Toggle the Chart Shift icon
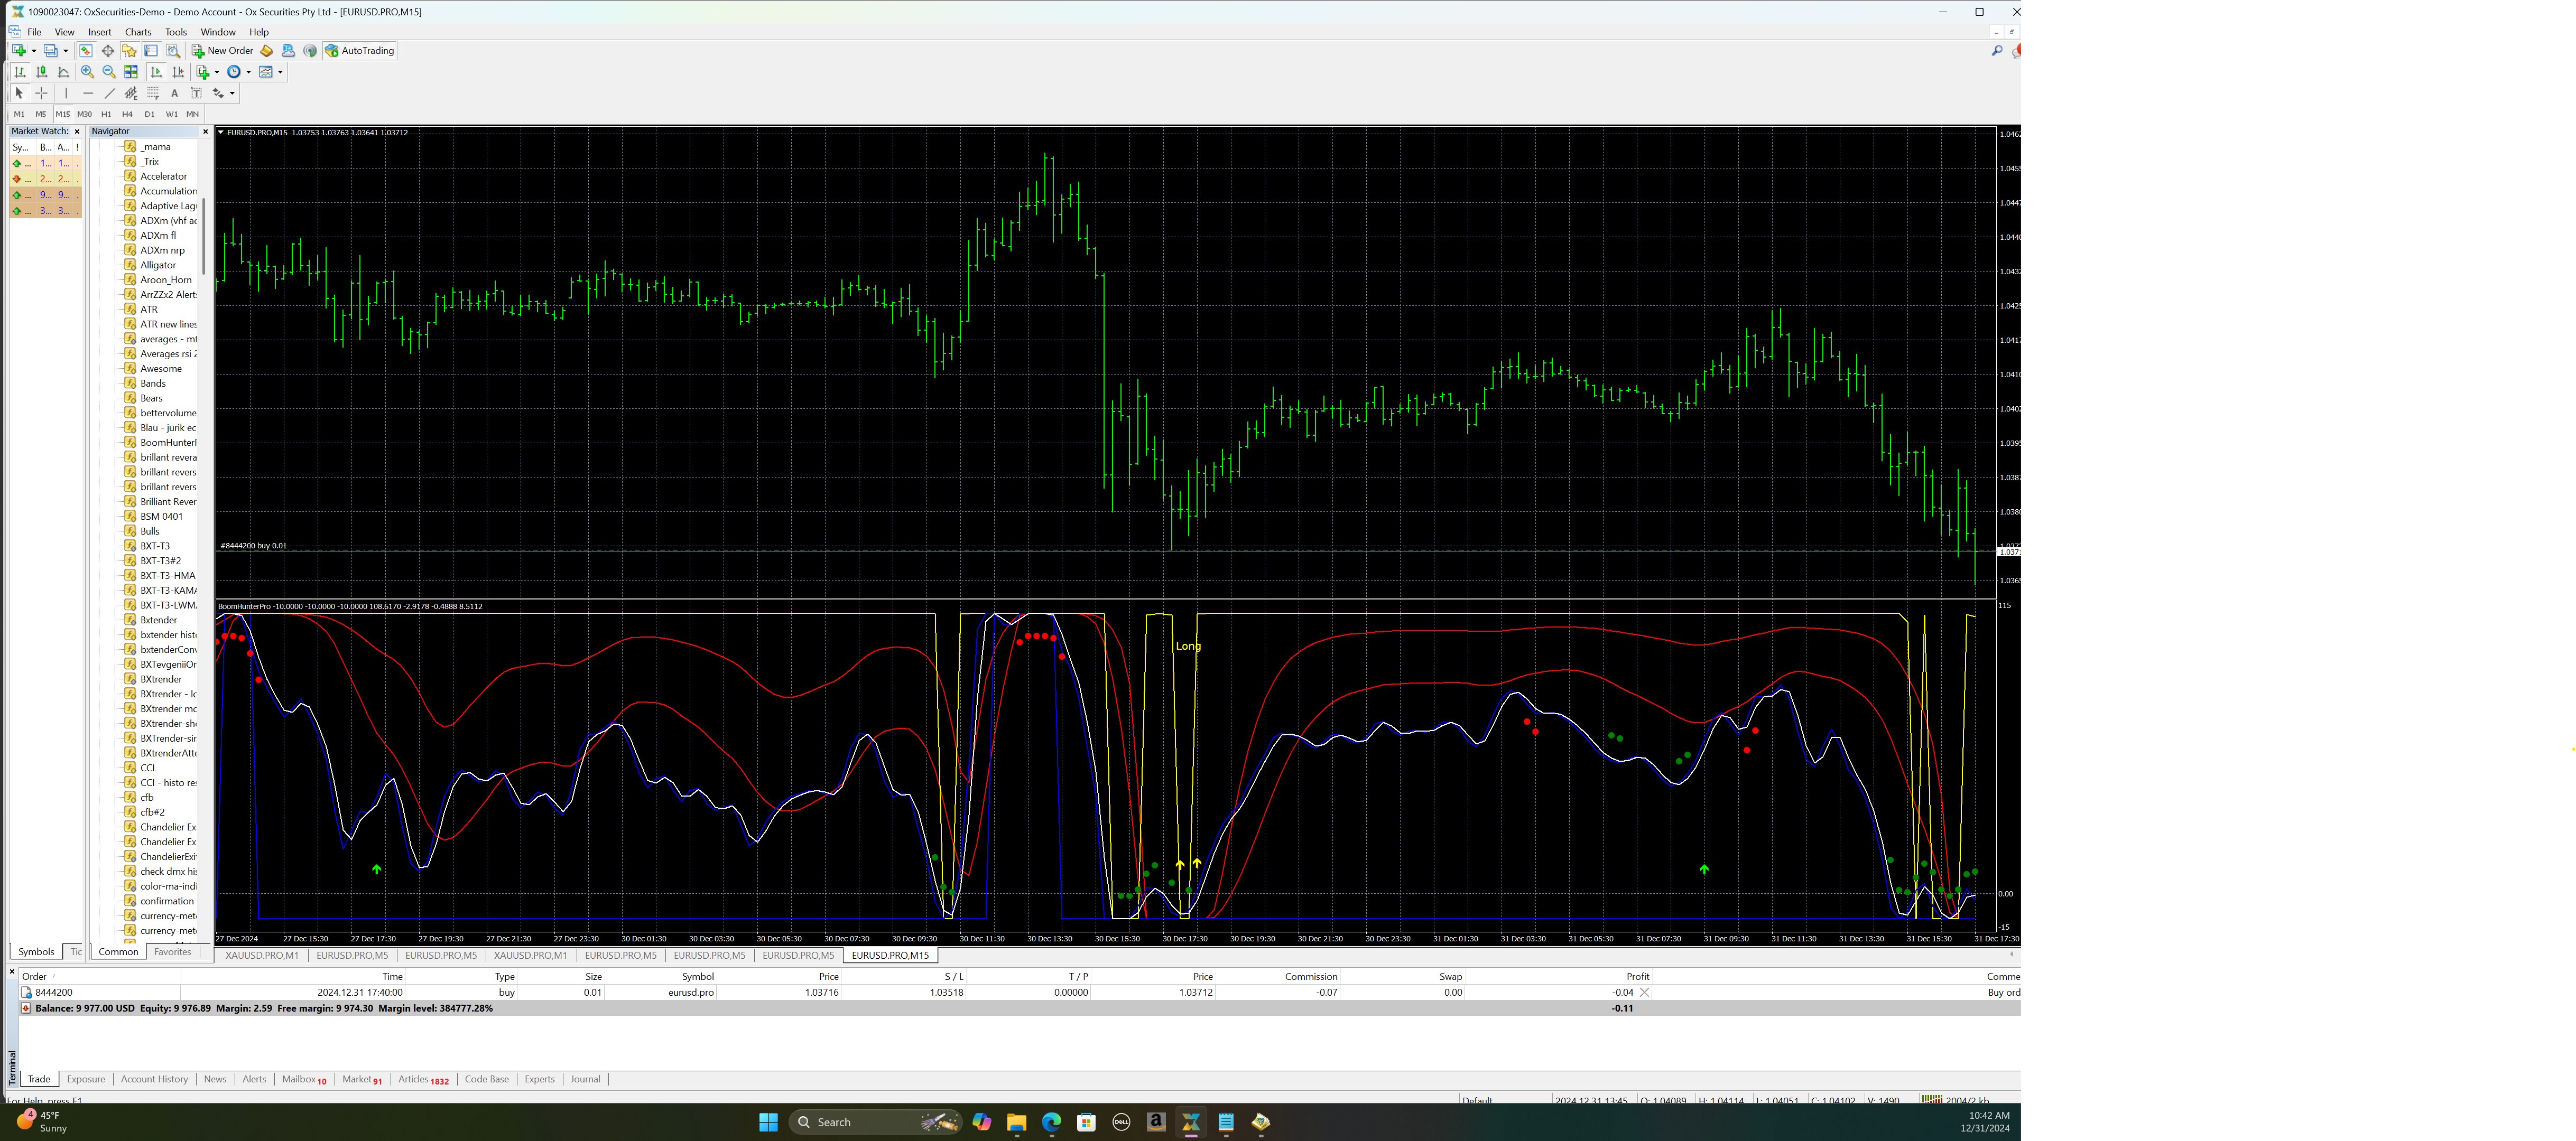The image size is (2576, 1141). click(178, 72)
